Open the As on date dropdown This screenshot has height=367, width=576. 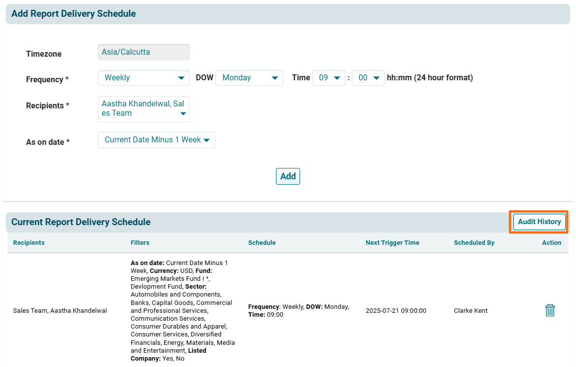click(156, 140)
